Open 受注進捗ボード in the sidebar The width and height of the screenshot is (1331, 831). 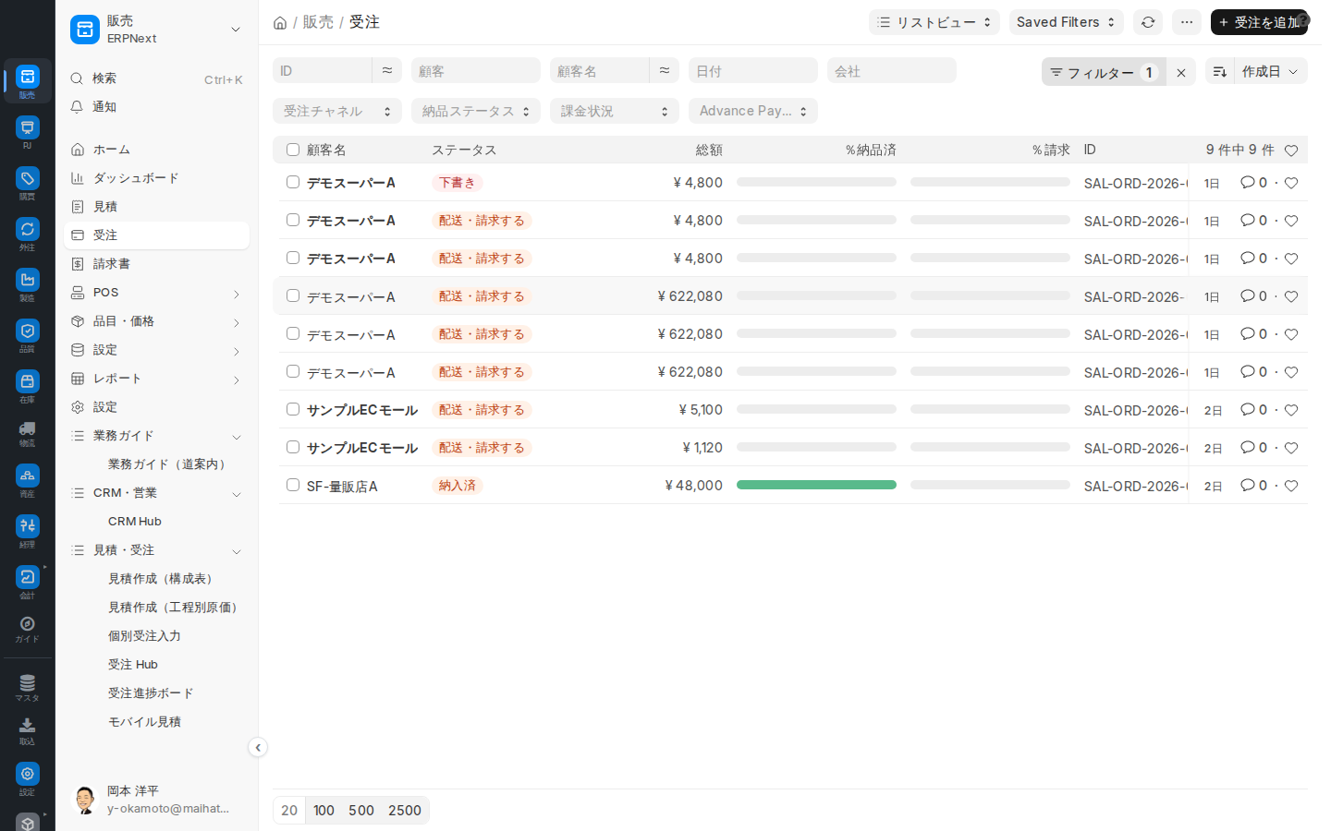[156, 693]
